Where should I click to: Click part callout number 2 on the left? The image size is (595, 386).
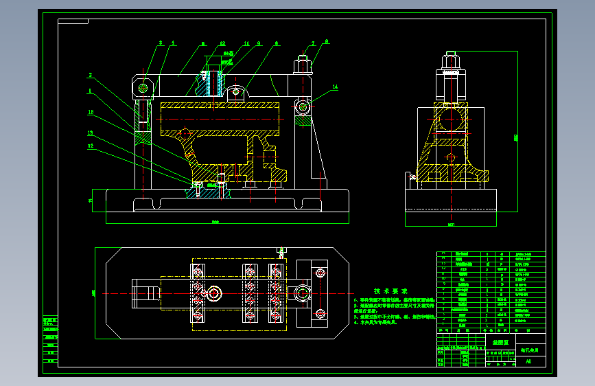pyautogui.click(x=91, y=75)
